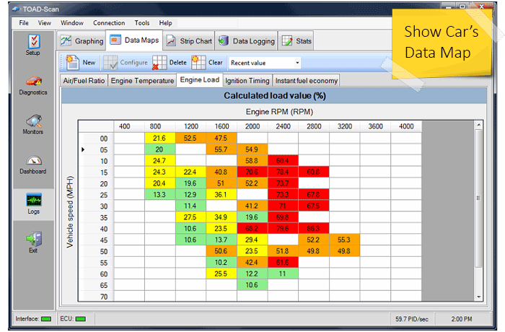Click the Delete grid icon

pos(159,63)
